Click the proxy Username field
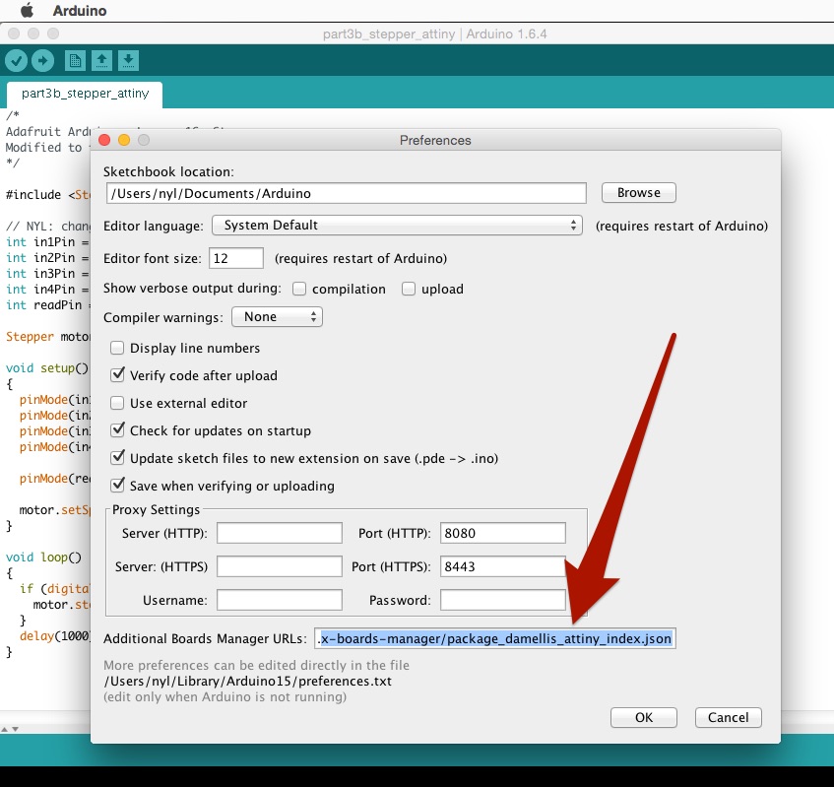This screenshot has height=787, width=834. (x=280, y=600)
